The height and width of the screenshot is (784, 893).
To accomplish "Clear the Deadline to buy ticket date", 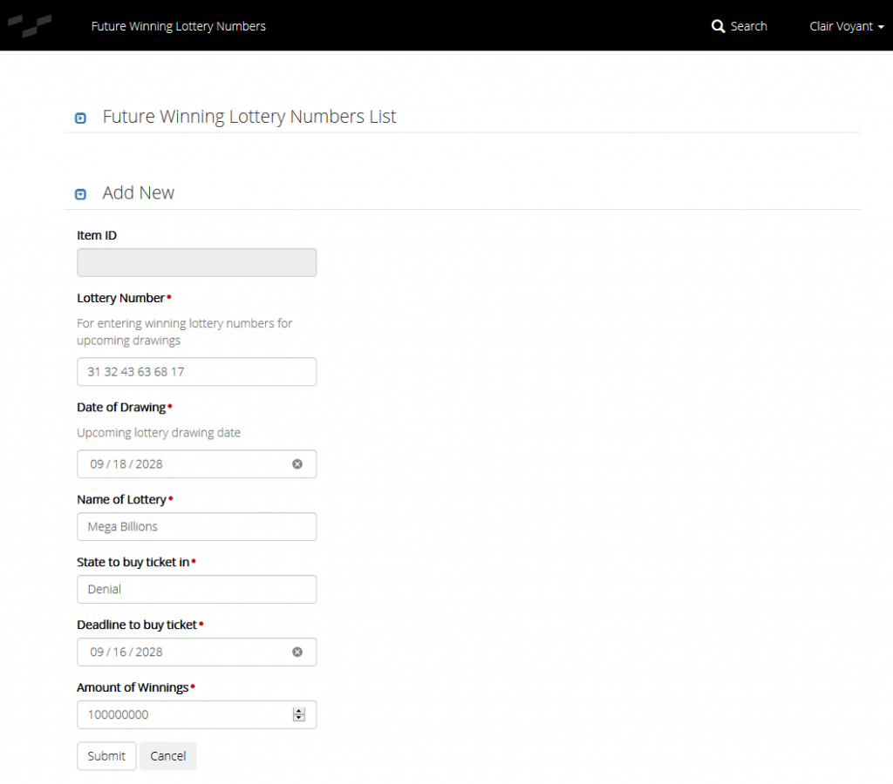I will pyautogui.click(x=297, y=652).
